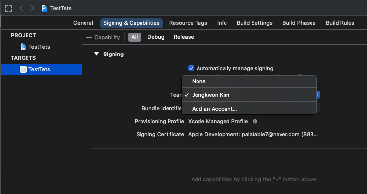Filter capabilities by Debug
The height and width of the screenshot is (194, 367).
click(x=156, y=37)
